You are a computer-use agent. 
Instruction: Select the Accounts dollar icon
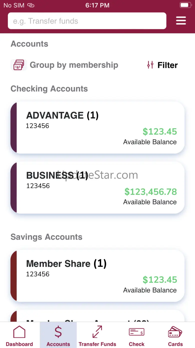pyautogui.click(x=58, y=332)
